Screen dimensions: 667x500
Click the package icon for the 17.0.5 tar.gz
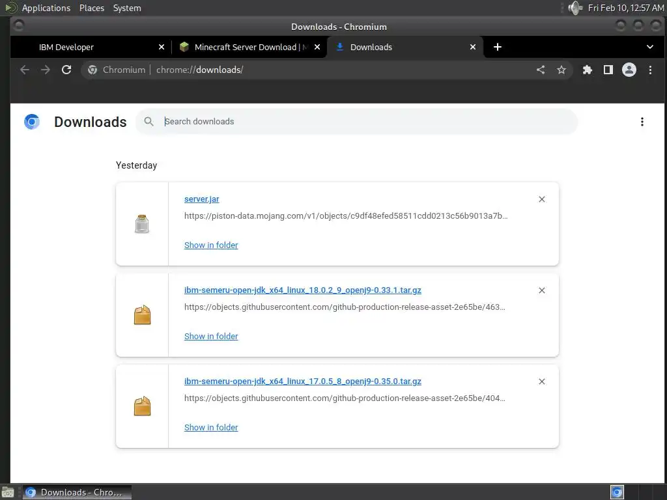pos(142,406)
